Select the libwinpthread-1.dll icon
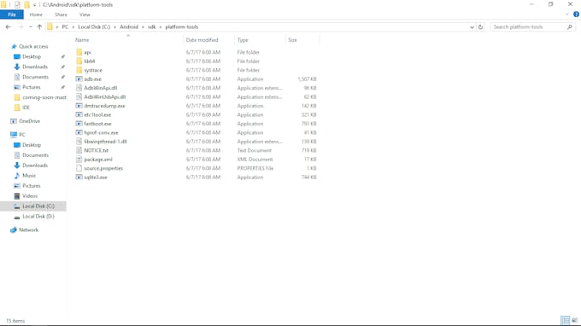This screenshot has width=581, height=326. 79,142
